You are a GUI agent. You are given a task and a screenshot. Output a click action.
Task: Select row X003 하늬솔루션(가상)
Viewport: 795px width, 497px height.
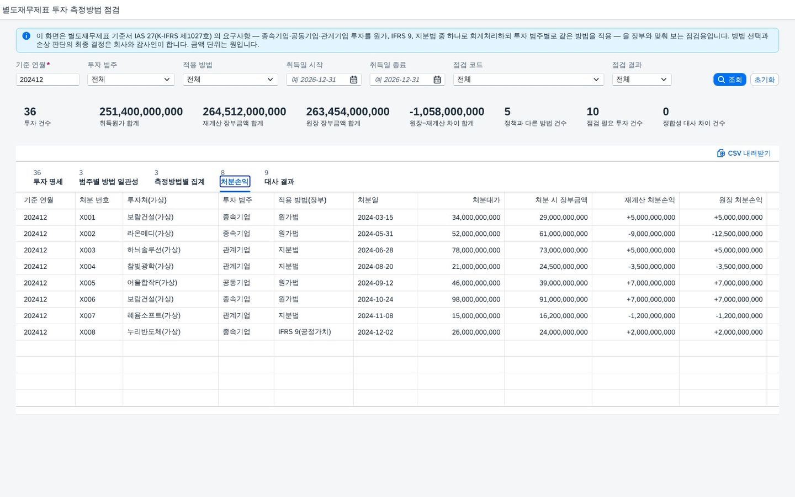point(397,250)
